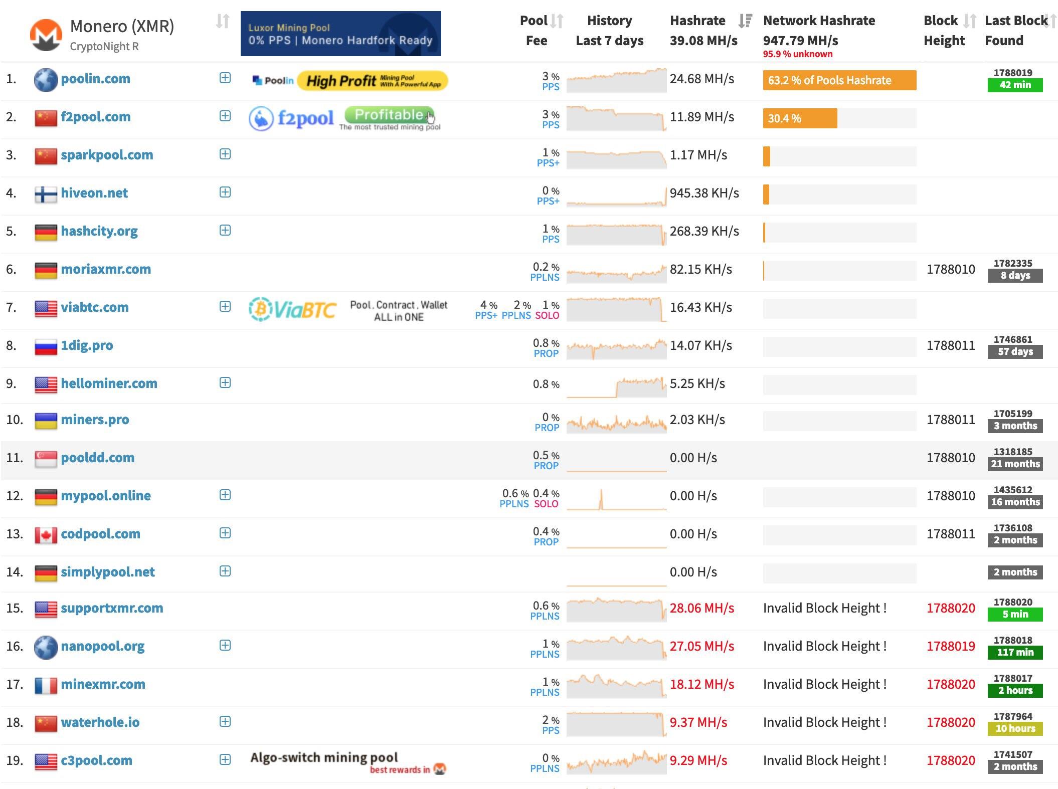Expand details for viabtc.com row

[x=225, y=306]
